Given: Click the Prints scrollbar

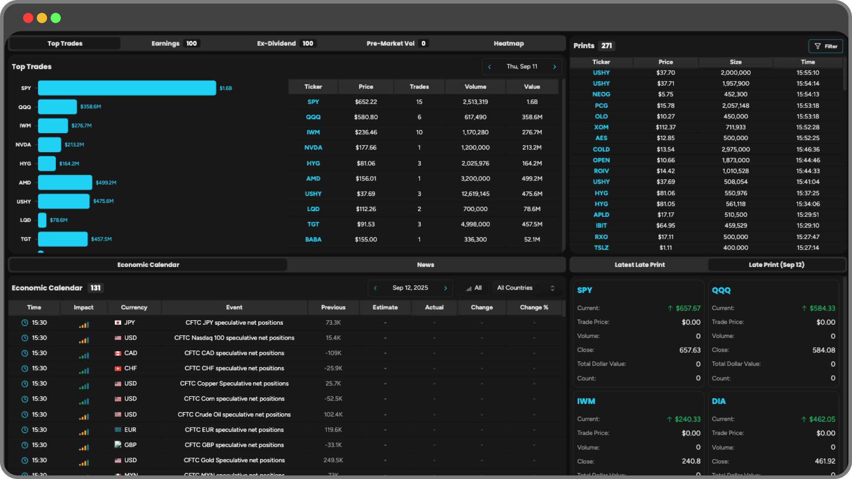Looking at the screenshot, I should tap(845, 73).
